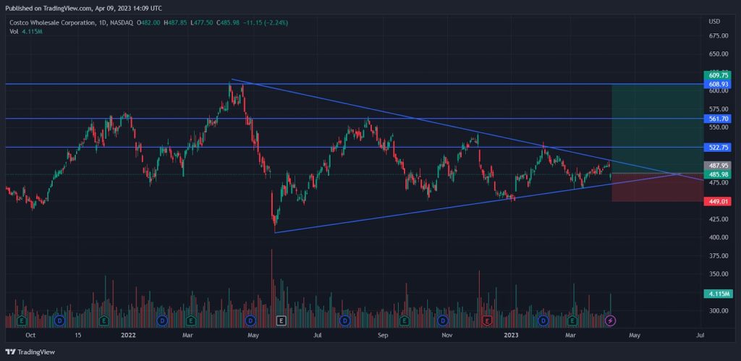Click the dividend marker above the Nov label

tap(443, 320)
